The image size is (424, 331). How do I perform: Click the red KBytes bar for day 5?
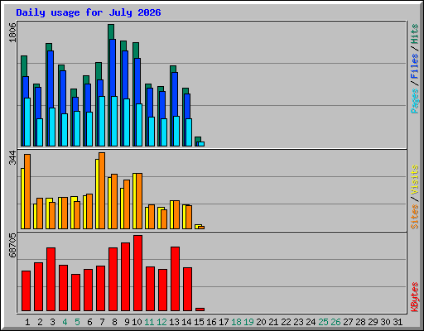[x=75, y=292]
